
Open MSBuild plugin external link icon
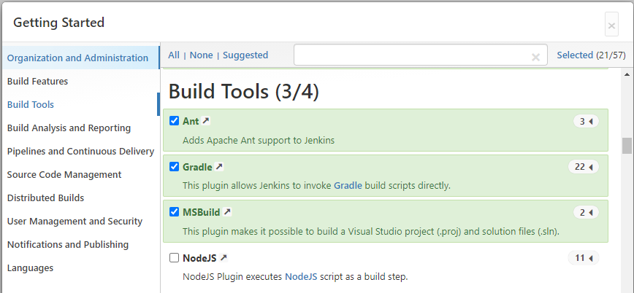click(227, 212)
